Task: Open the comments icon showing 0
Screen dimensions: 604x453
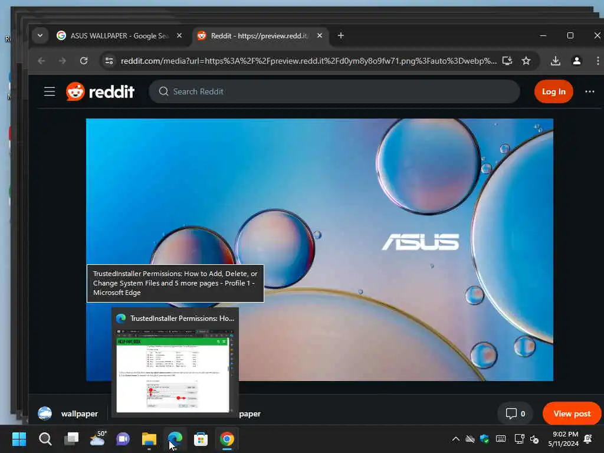Action: click(515, 413)
